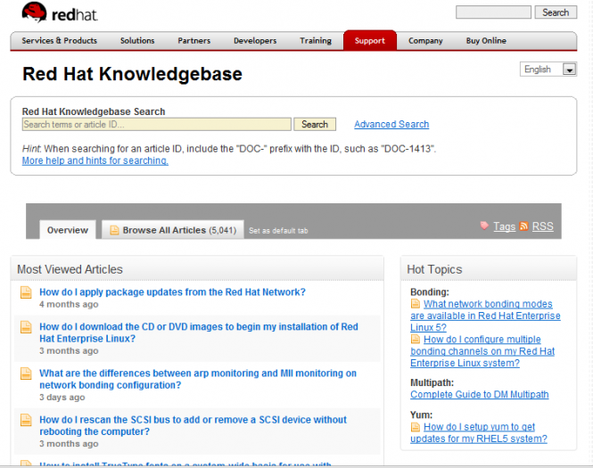Click the Most Viewed Articles heading
This screenshot has width=593, height=468.
[x=70, y=269]
